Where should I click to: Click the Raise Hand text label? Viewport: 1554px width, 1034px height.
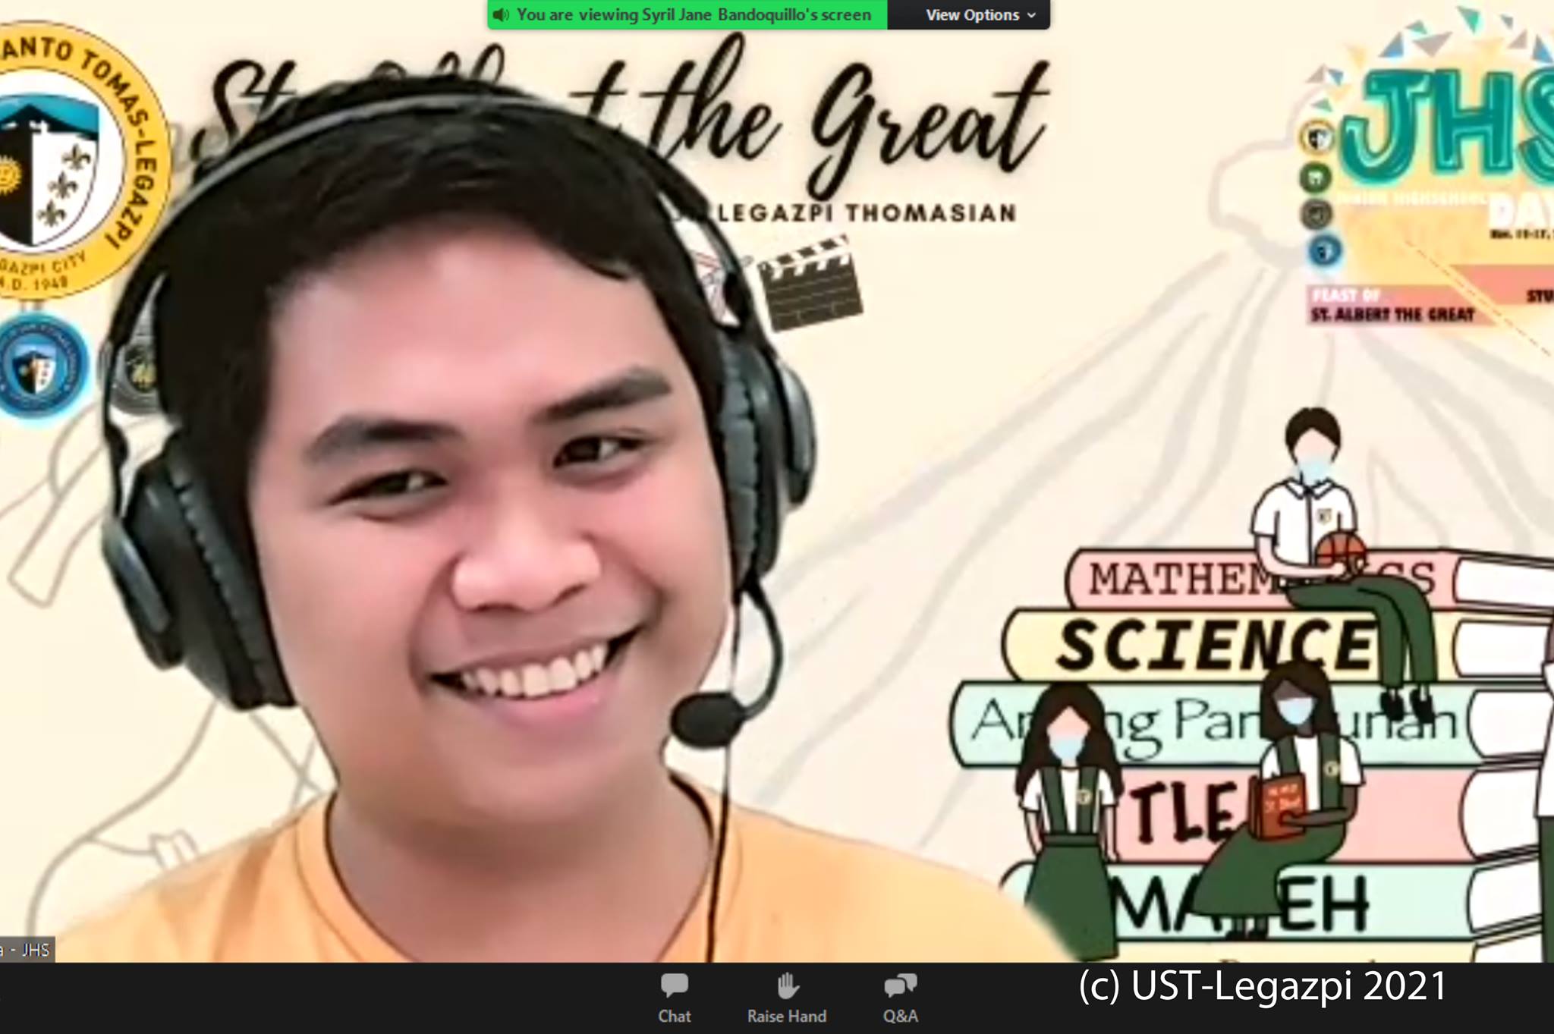pyautogui.click(x=787, y=1016)
